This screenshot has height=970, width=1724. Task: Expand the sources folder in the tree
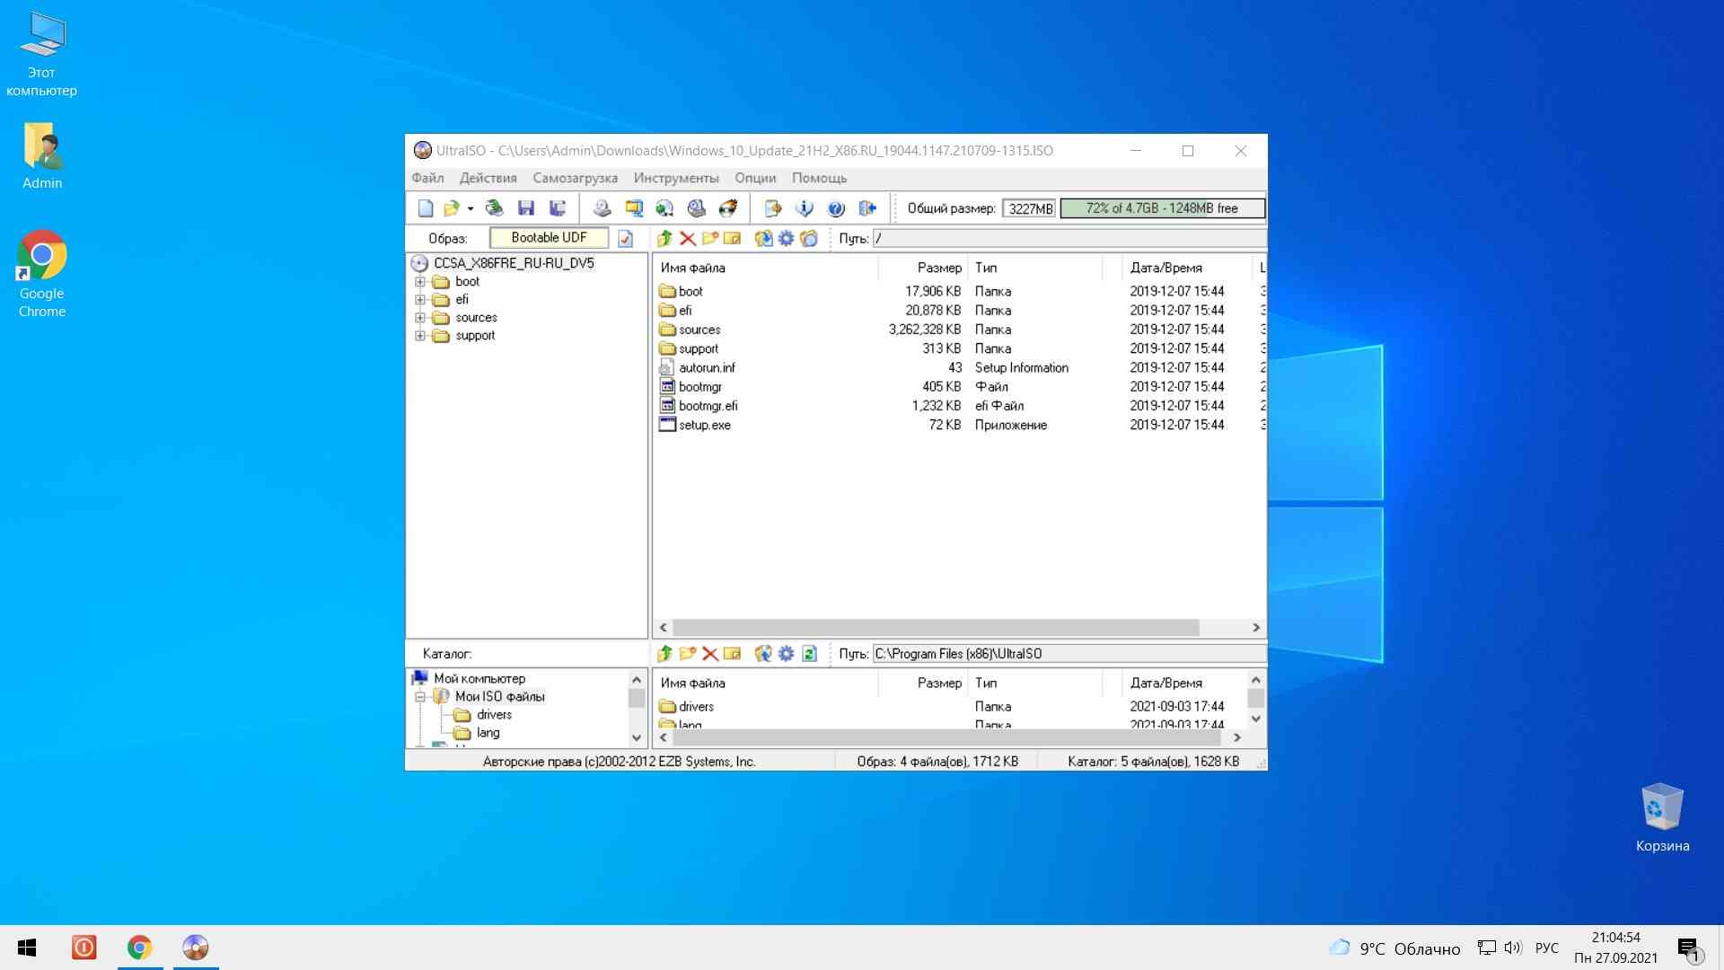point(420,318)
